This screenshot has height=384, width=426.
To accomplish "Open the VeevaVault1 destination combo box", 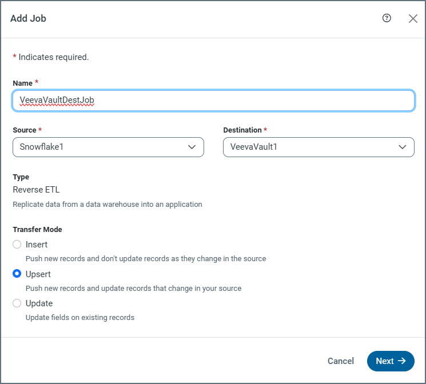I will click(x=312, y=147).
